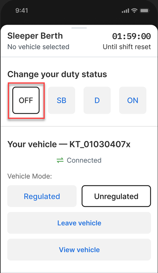The image size is (158, 273).
Task: Tap the Leave vehicle button
Action: pos(79,223)
